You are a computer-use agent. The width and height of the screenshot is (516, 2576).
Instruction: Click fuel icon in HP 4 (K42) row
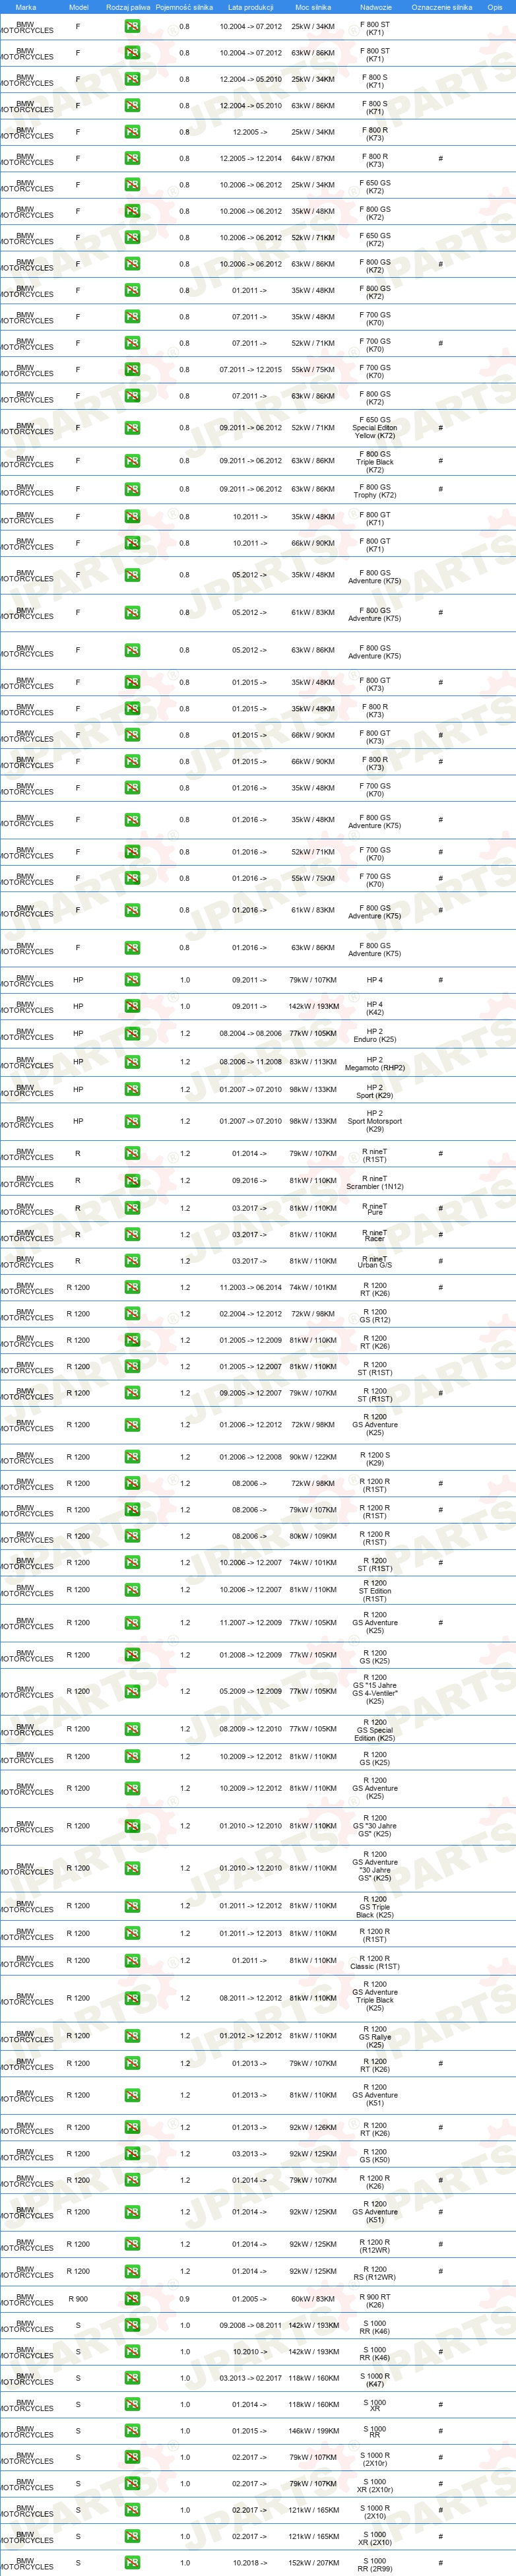click(132, 1006)
